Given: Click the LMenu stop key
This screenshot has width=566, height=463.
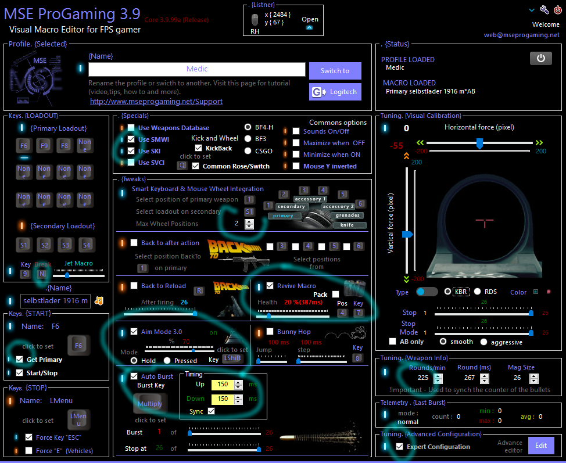Looking at the screenshot, I should click(78, 419).
